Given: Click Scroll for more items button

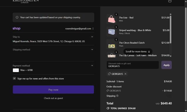Looking at the screenshot, I should click(x=138, y=52).
